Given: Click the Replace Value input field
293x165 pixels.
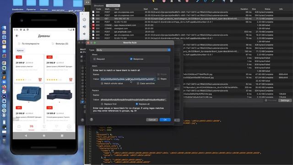Looking at the screenshot, I should [134, 100].
